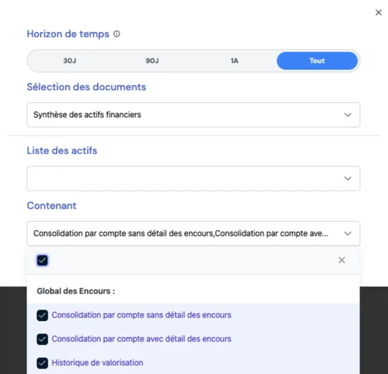Uncheck Consolidation par compte sans détail checkbox
This screenshot has height=374, width=388.
[x=42, y=316]
